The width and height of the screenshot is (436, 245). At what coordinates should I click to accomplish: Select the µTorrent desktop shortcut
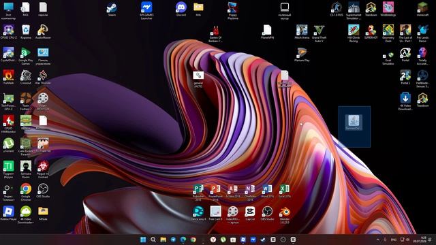click(8, 145)
